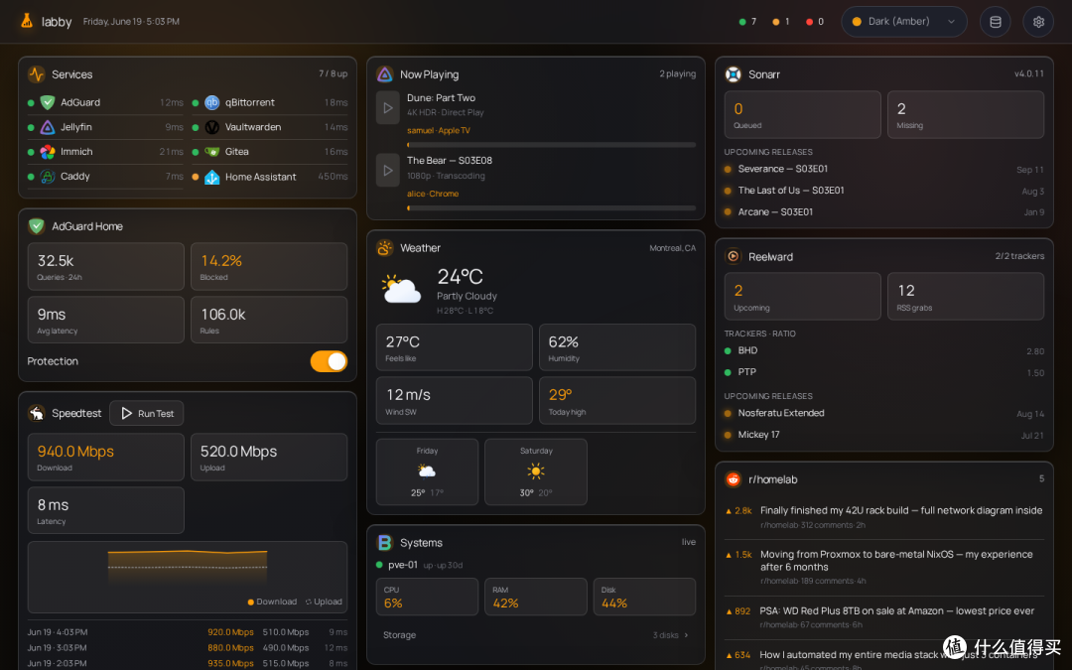Image resolution: width=1072 pixels, height=670 pixels.
Task: Click the Jellyfin icon in Services
Action: 48,127
